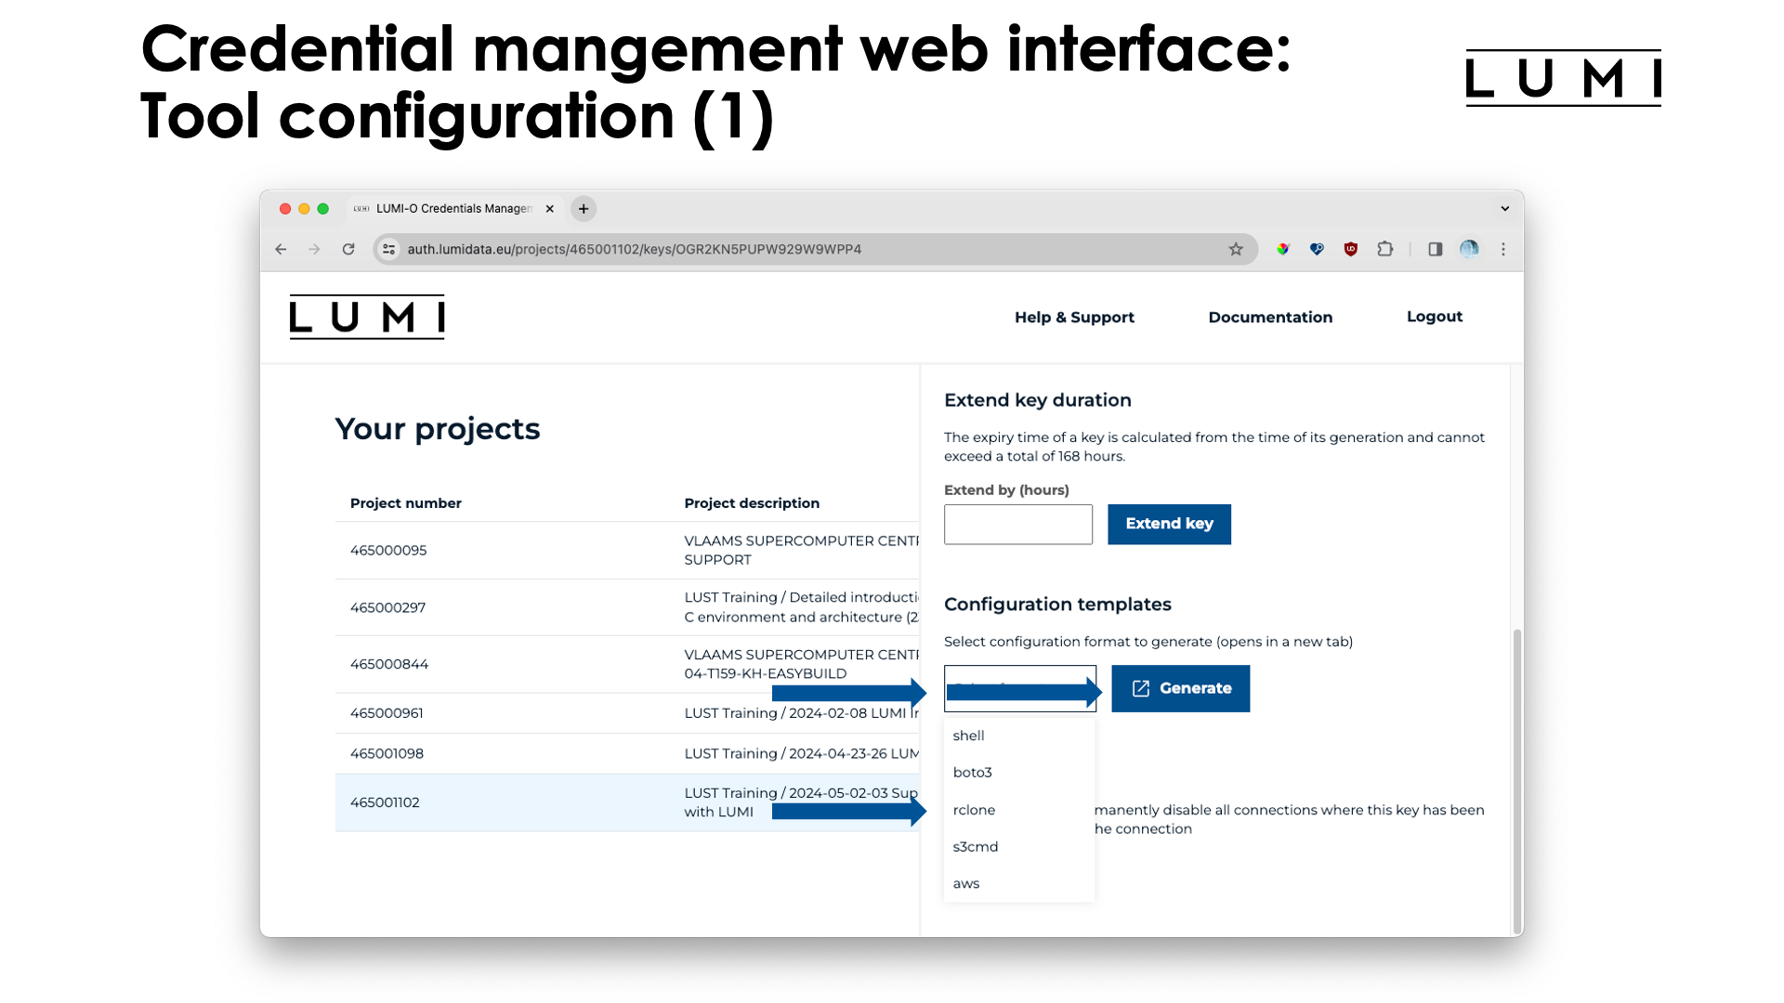This screenshot has height=1003, width=1784.
Task: Select highlighted project row 465001102
Action: (x=627, y=802)
